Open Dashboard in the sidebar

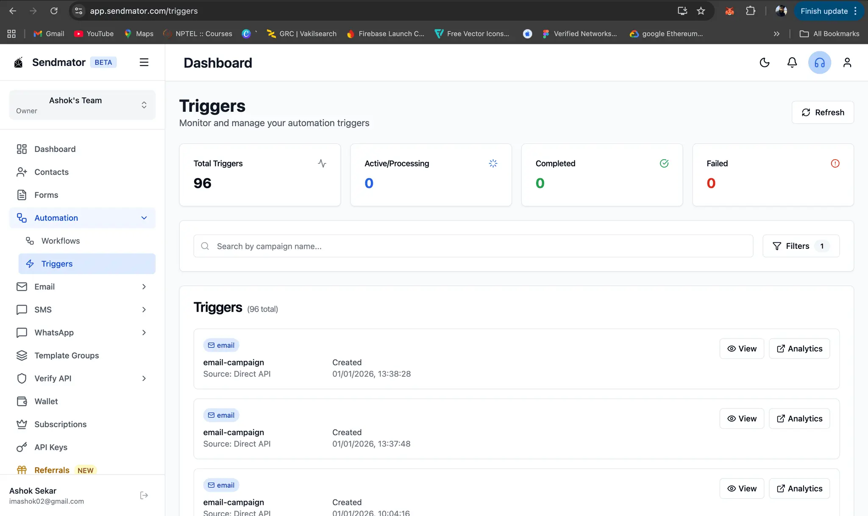coord(82,149)
